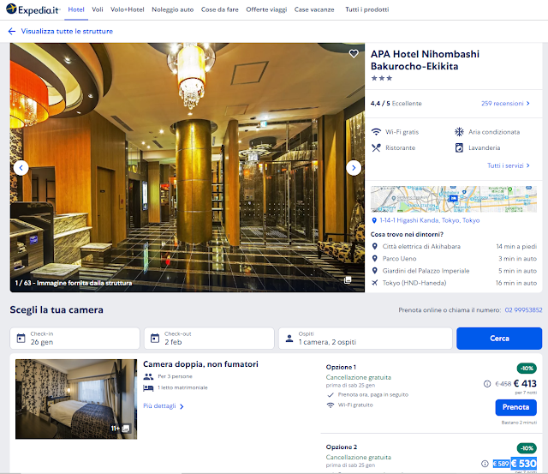Click the € 413 price
This screenshot has height=474, width=548.
(x=525, y=384)
